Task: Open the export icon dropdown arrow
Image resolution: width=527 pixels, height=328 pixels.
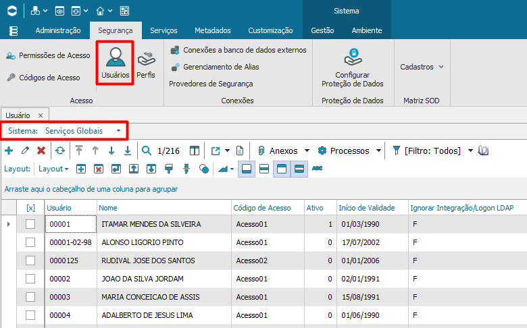Action: tap(227, 151)
